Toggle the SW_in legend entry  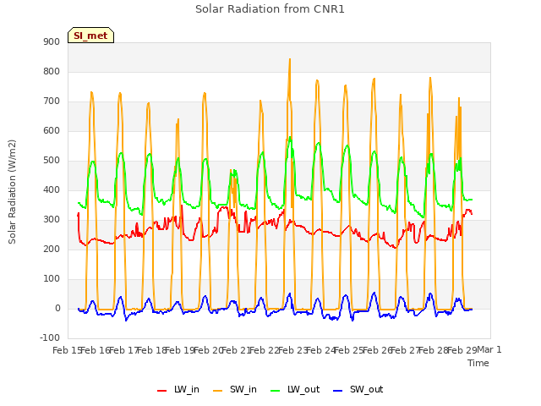(235, 389)
